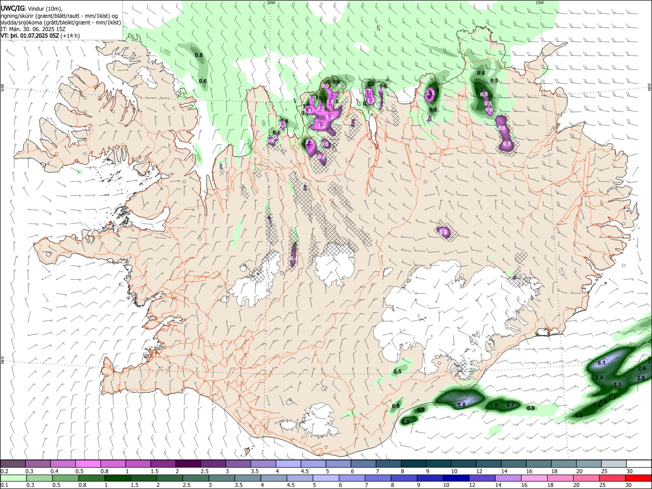Click the navy blue 10–12 rain legend swatch

point(455,478)
